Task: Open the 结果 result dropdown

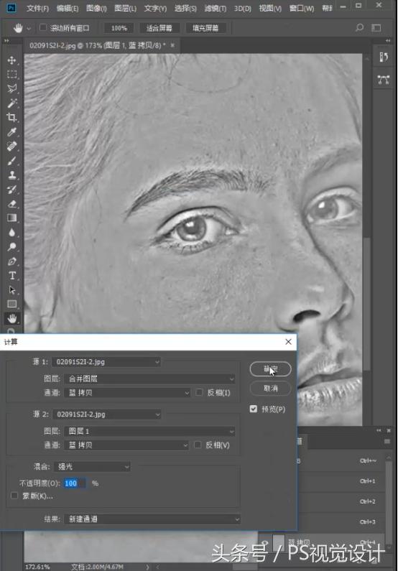Action: point(152,519)
